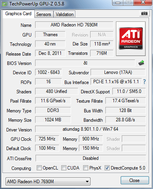Toggle the DirectCompute 5.0 checkbox
This screenshot has height=189, width=153.
click(x=107, y=168)
